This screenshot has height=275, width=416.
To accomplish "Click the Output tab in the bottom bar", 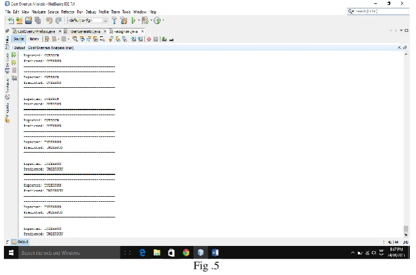I will (x=20, y=242).
